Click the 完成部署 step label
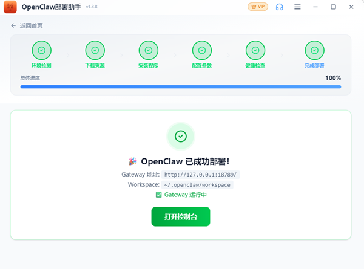 [x=314, y=66]
